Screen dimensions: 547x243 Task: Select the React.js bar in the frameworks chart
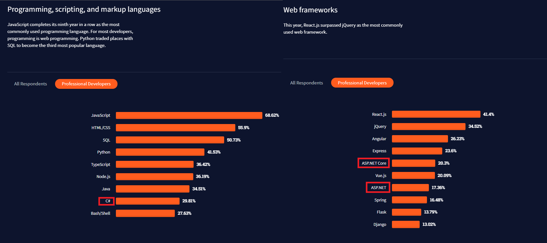point(436,114)
